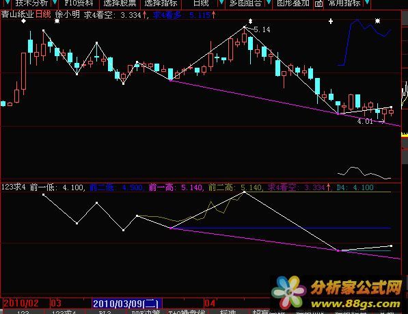Click the 5.14 peak price label
Viewport: 408px width, 314px height.
coord(262,29)
